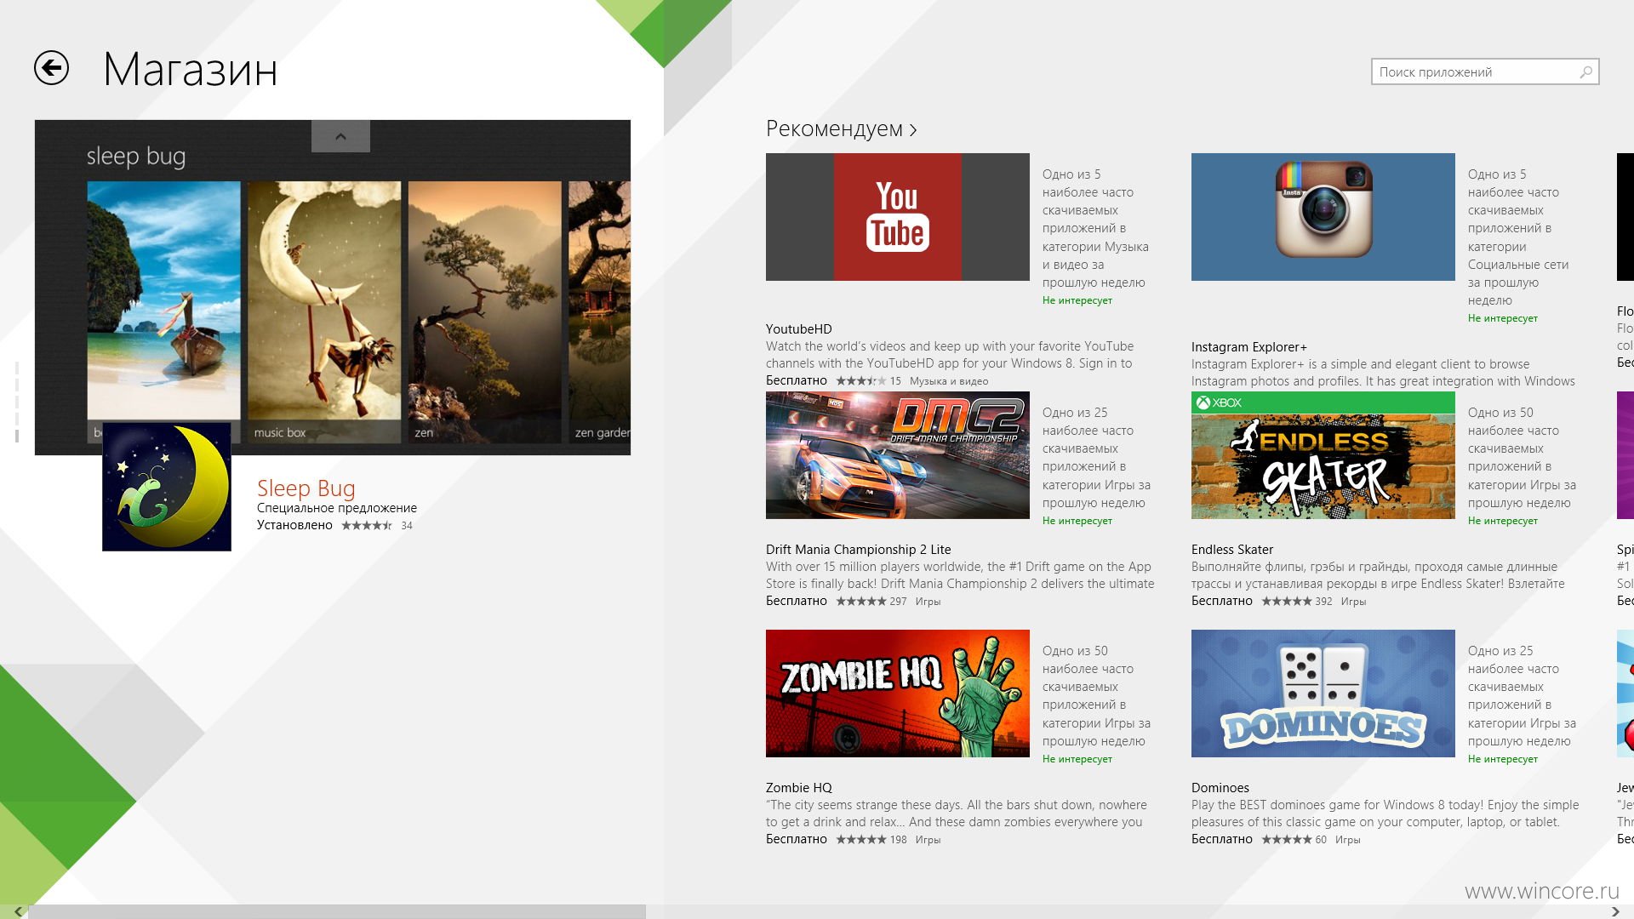Click the Dominoes title text
The width and height of the screenshot is (1634, 919).
click(1220, 788)
